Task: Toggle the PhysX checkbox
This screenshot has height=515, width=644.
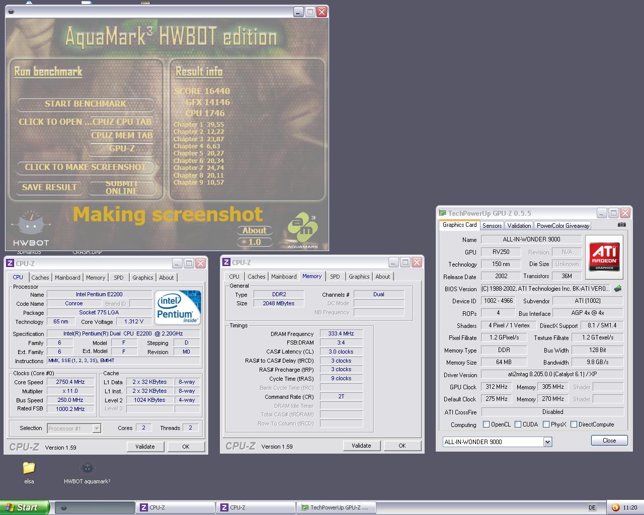Action: tap(546, 424)
